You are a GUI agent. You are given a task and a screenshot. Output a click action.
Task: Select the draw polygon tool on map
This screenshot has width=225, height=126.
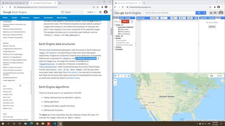point(125,76)
